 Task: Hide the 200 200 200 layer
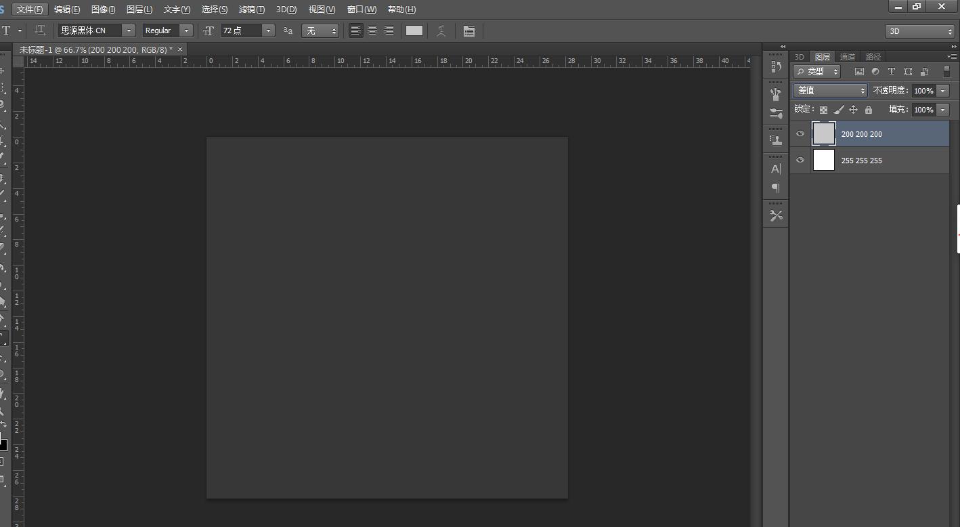[x=800, y=134]
